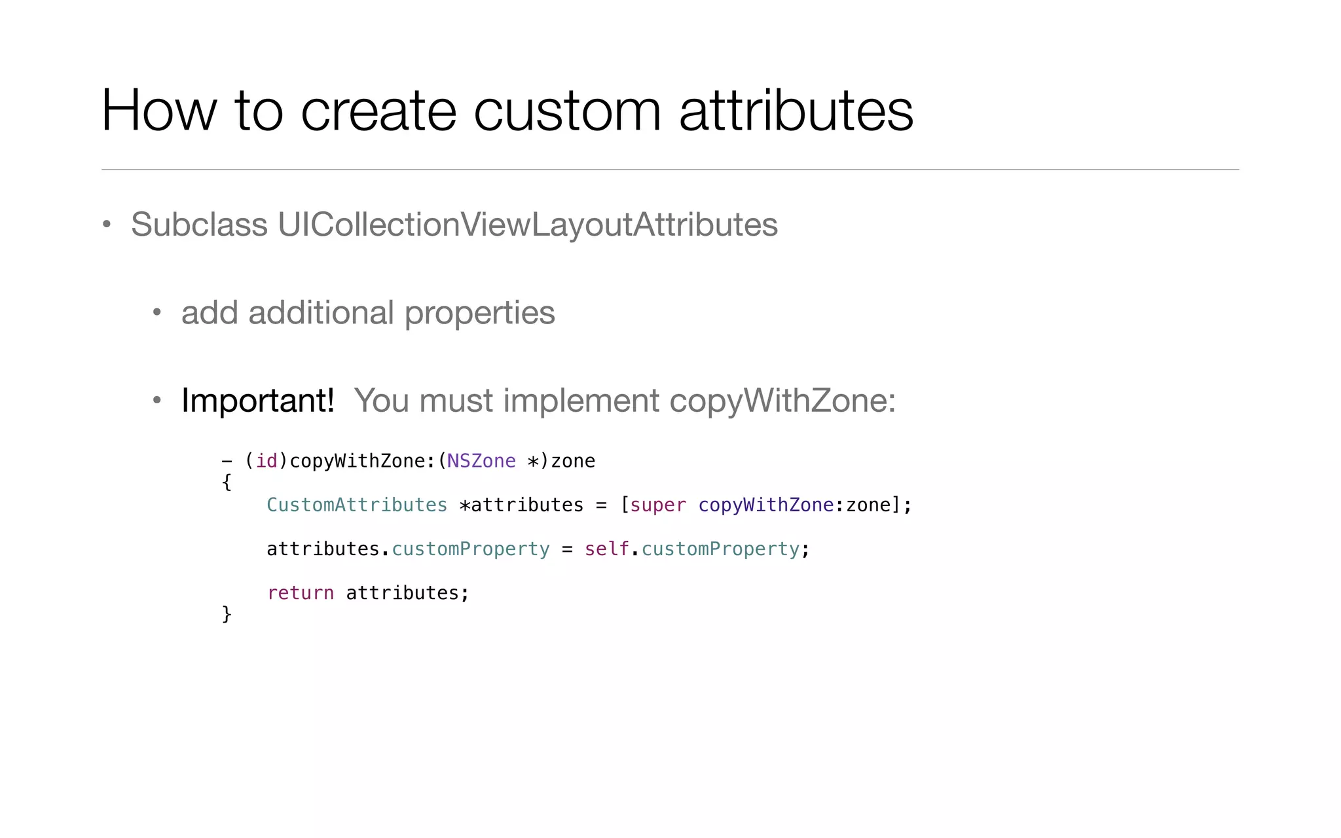Click the code line 'return attributes;'
This screenshot has width=1341, height=838.
pos(368,592)
